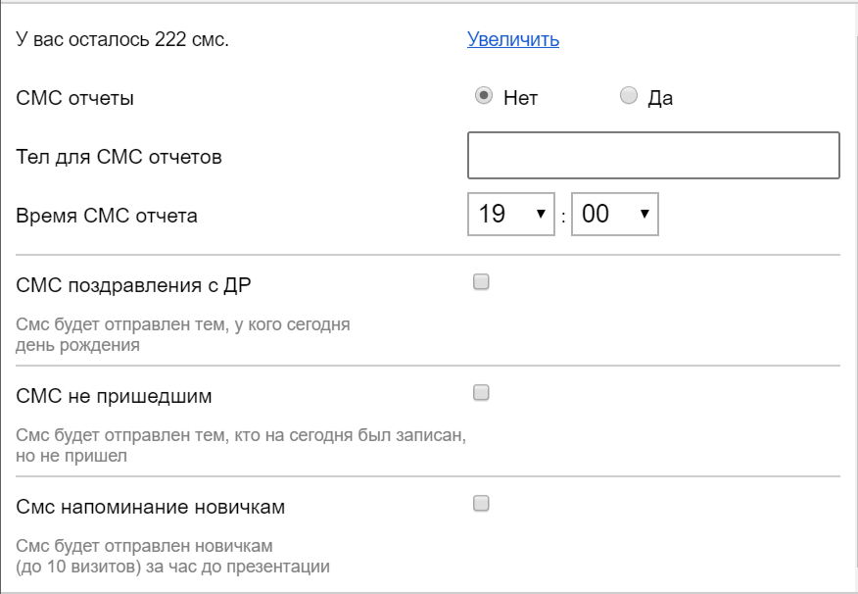The image size is (858, 594).
Task: Click the СМС отчеты label
Action: [75, 98]
